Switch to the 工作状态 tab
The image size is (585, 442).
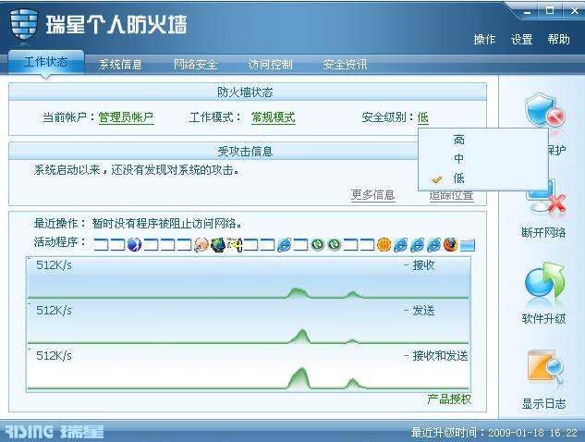46,62
